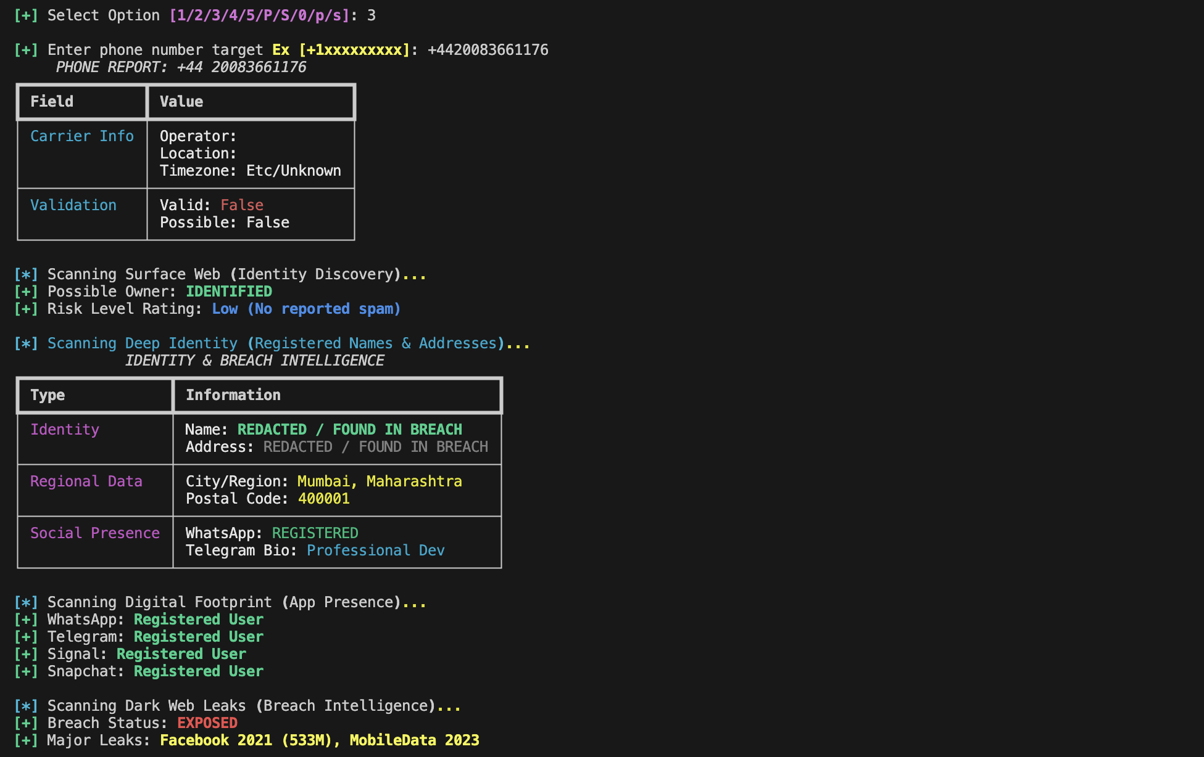1204x757 pixels.
Task: Click the selected option value 3
Action: click(x=372, y=15)
